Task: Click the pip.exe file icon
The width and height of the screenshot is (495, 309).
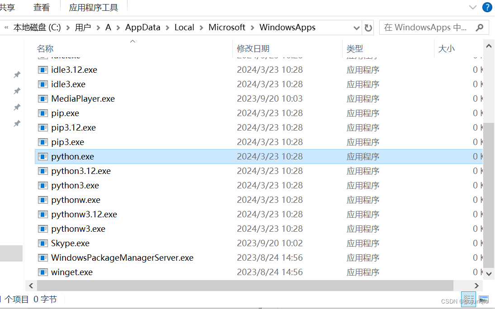Action: (x=43, y=113)
